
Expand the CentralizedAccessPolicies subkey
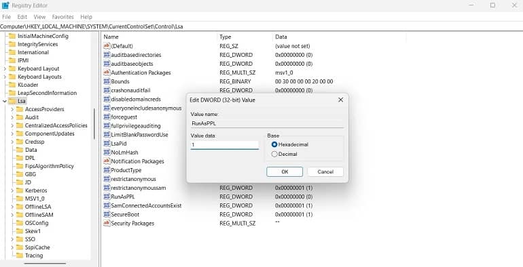click(x=12, y=125)
